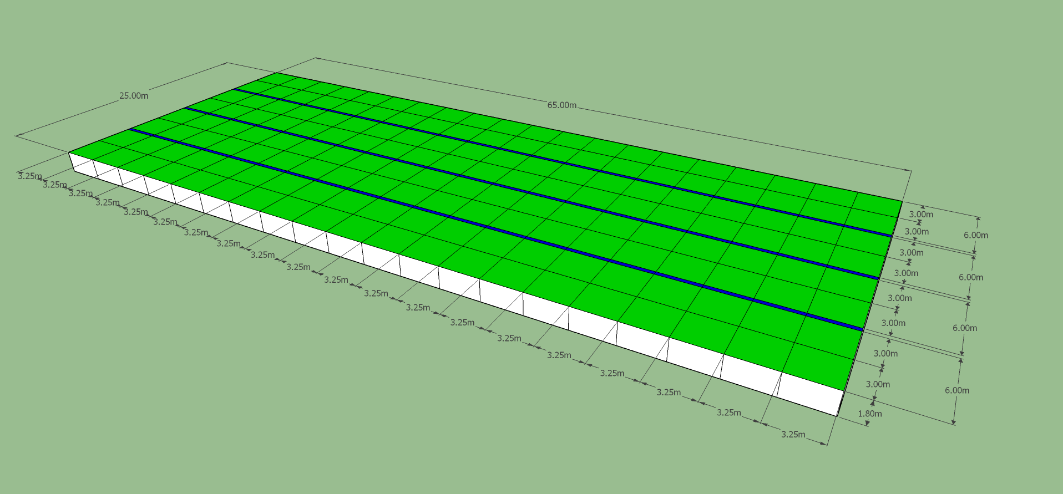This screenshot has height=494, width=1063.
Task: Select the topmost 6.00m dimension label
Action: coord(975,235)
